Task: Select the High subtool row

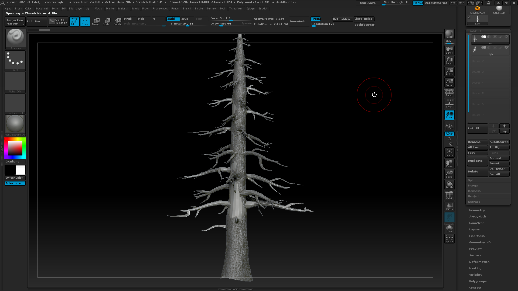Action: tap(490, 50)
